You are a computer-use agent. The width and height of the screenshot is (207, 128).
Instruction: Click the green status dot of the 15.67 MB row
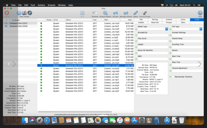point(41,23)
